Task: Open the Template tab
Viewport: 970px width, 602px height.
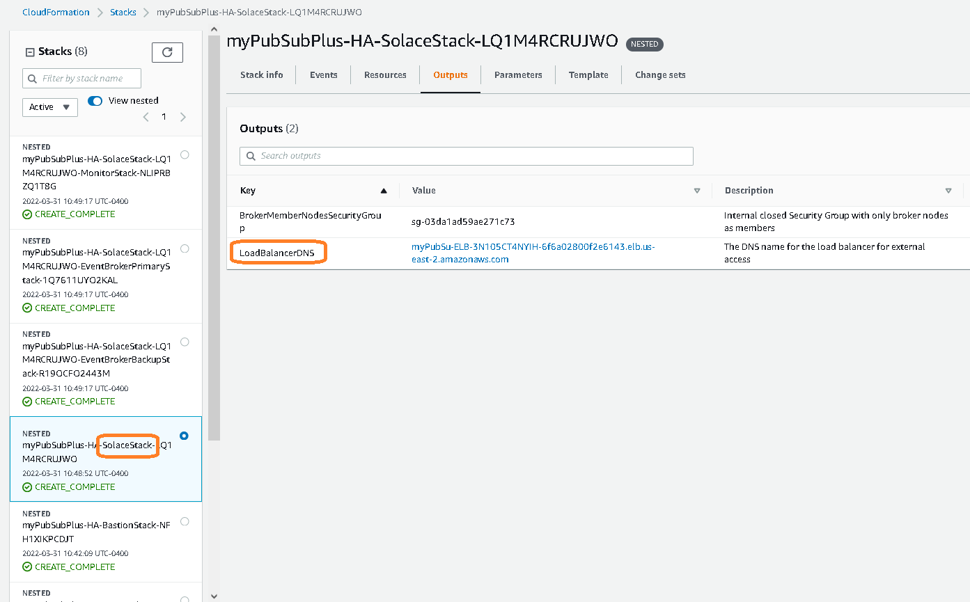Action: click(588, 75)
